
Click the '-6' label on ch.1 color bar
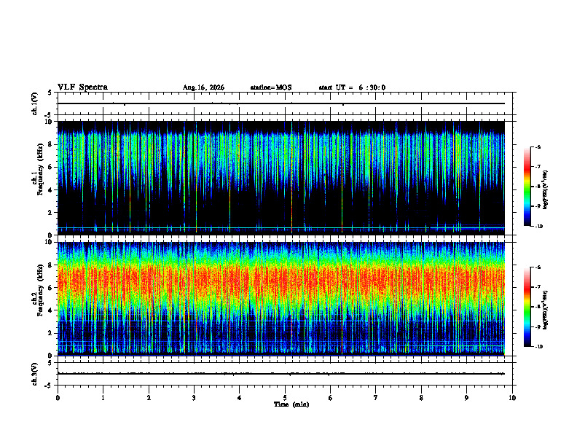click(x=538, y=146)
